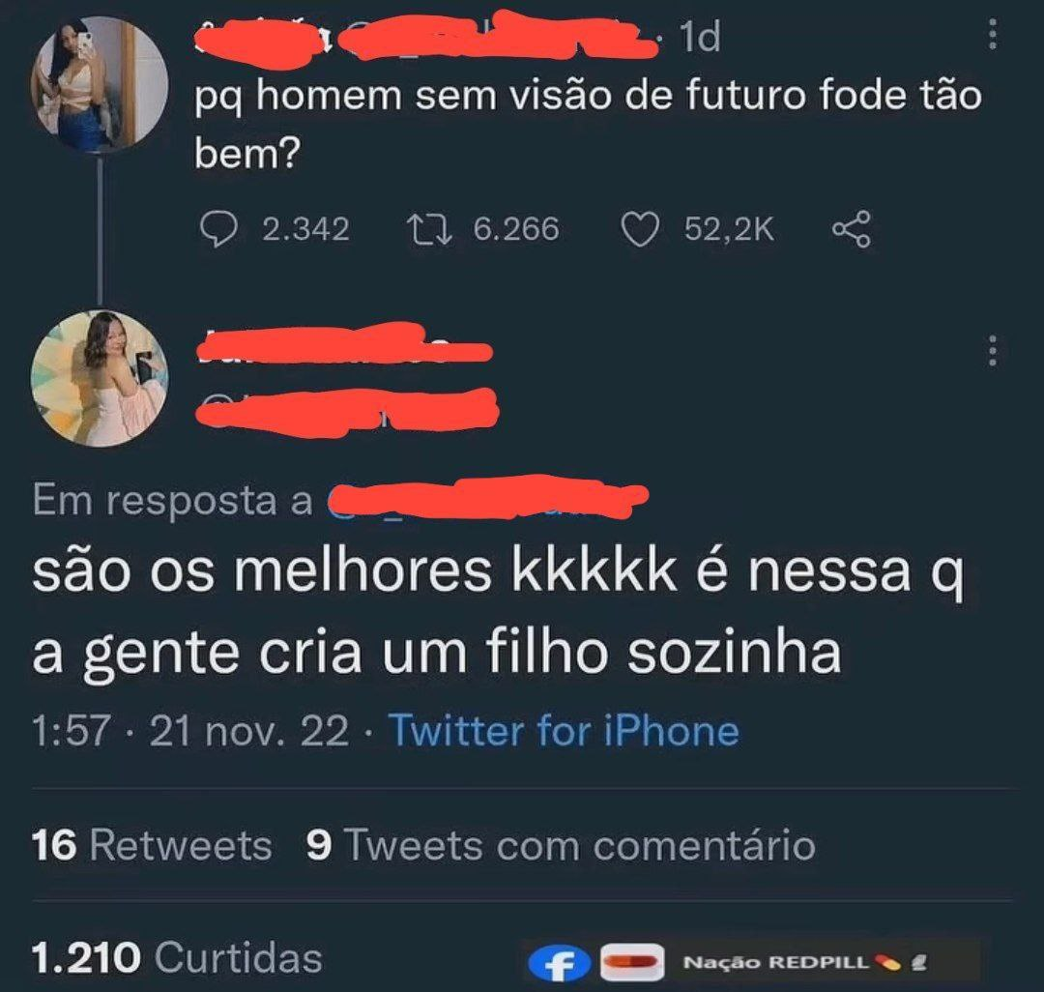The image size is (1044, 992).
Task: Open the three-dot menu on first tweet
Action: pyautogui.click(x=993, y=34)
